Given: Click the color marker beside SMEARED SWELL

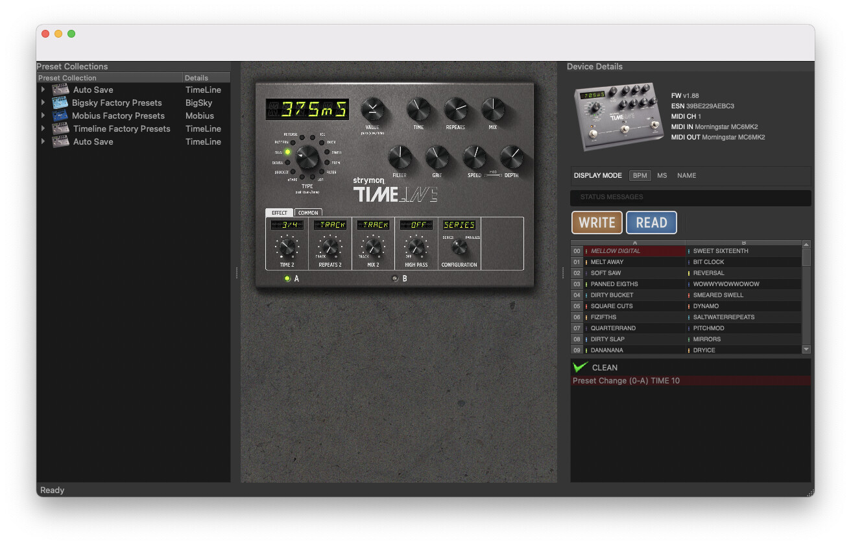Looking at the screenshot, I should (689, 295).
